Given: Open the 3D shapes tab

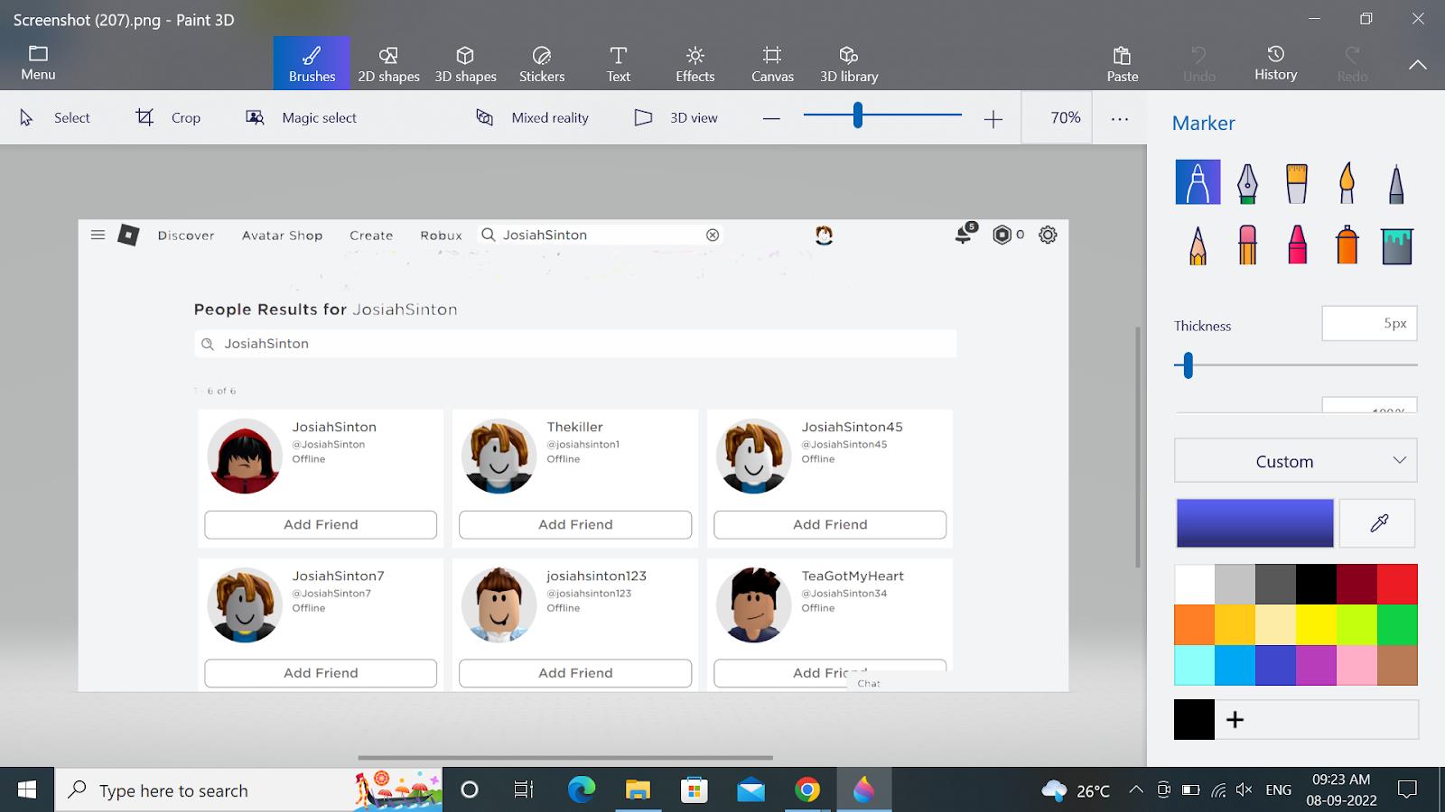Looking at the screenshot, I should pyautogui.click(x=465, y=63).
